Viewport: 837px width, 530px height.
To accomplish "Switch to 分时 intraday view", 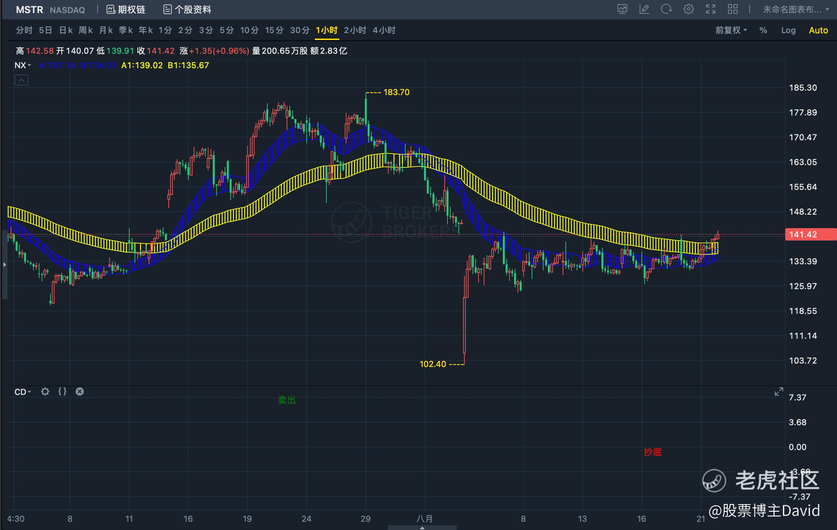I will [x=24, y=30].
